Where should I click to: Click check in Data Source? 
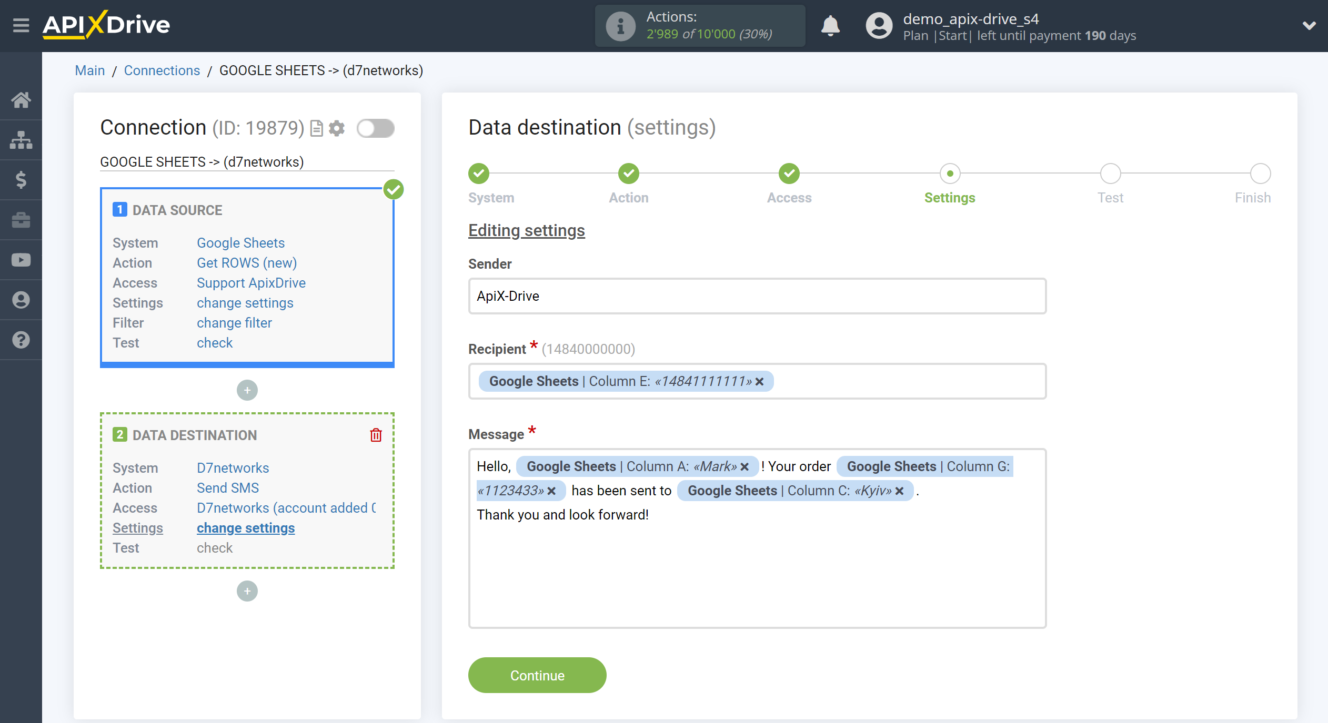pos(215,343)
